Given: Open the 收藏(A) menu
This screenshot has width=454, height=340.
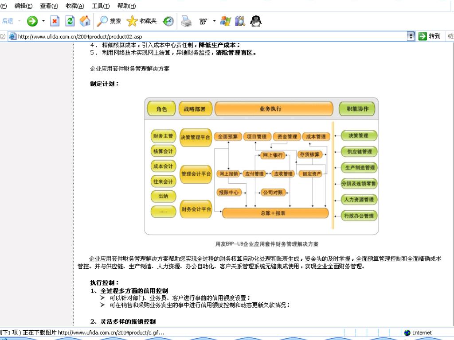Looking at the screenshot, I should click(74, 6).
